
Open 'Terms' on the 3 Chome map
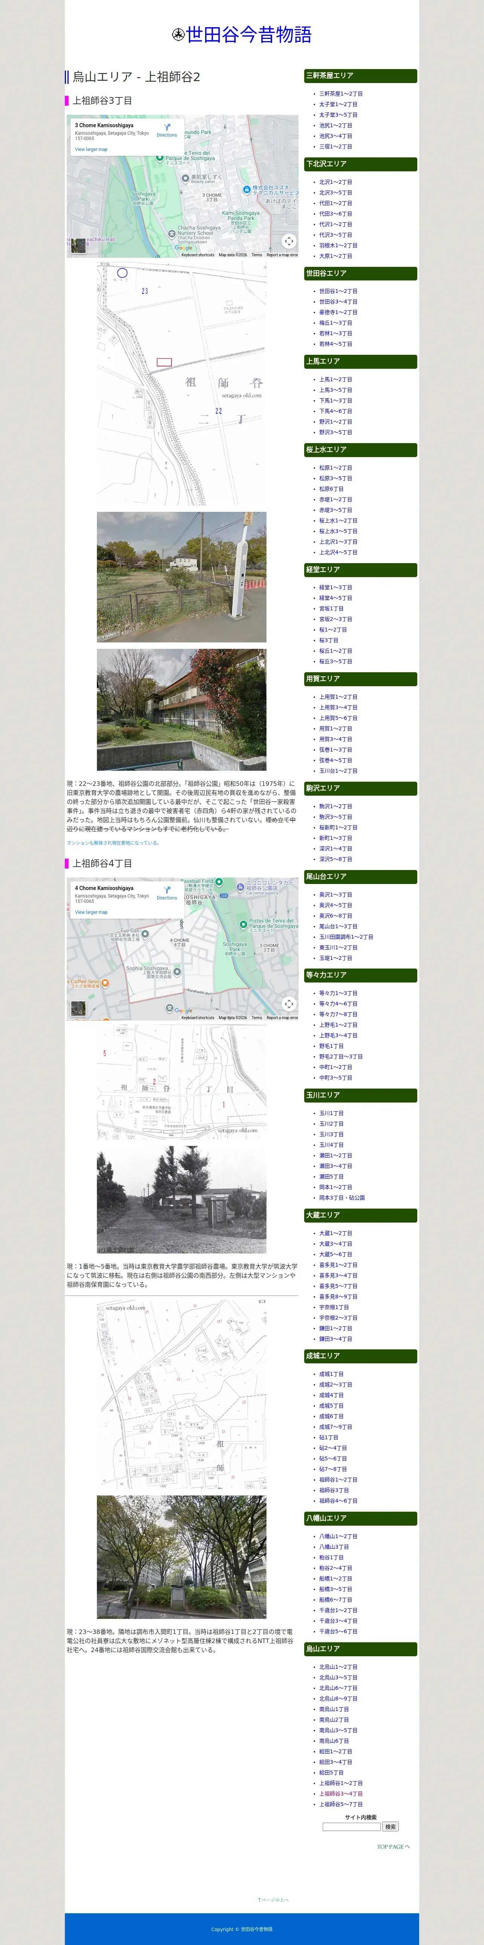[x=256, y=255]
